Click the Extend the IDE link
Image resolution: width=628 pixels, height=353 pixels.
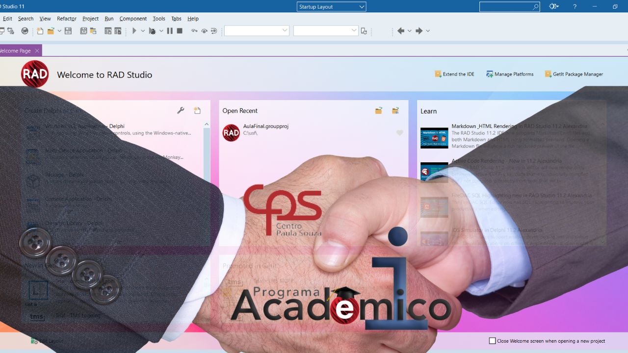click(x=454, y=74)
